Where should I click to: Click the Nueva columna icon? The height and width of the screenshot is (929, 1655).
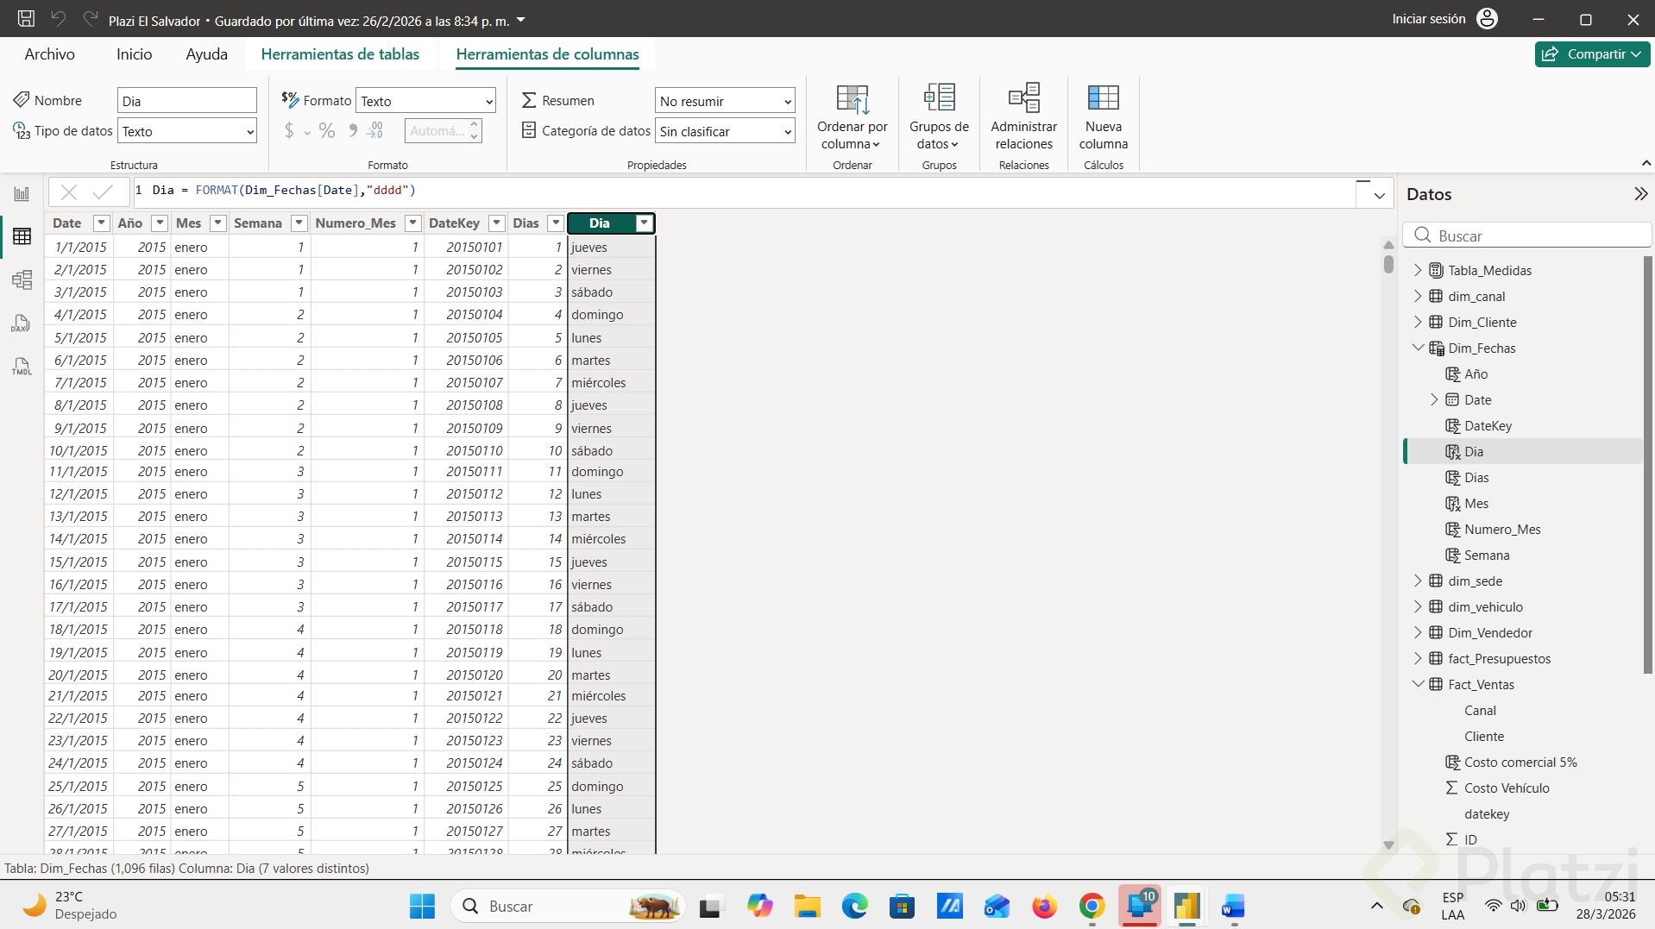pyautogui.click(x=1103, y=98)
